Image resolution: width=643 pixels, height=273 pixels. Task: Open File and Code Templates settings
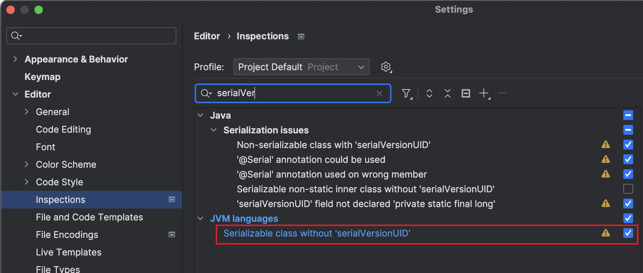point(89,217)
